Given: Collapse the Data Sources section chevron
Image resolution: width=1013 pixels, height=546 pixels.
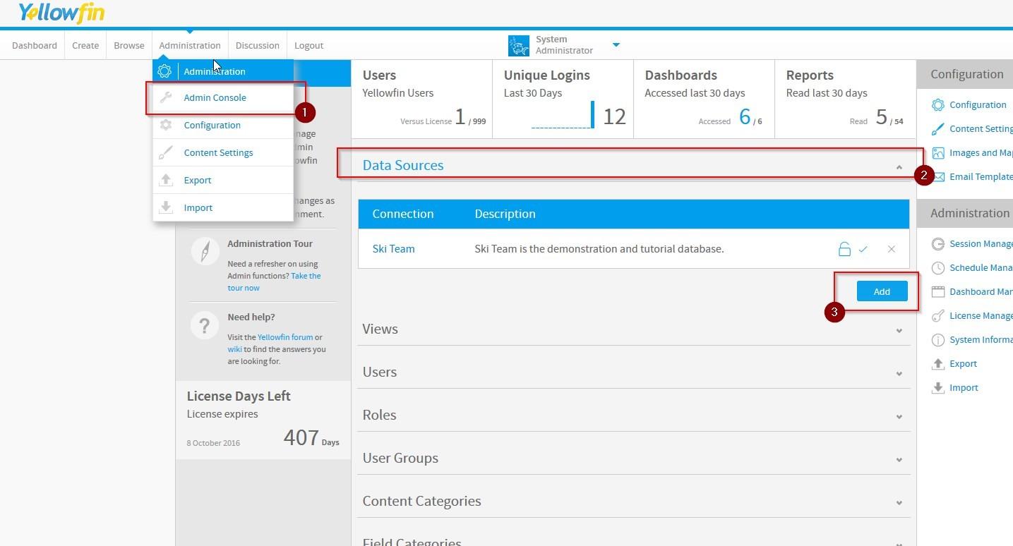Looking at the screenshot, I should (899, 167).
